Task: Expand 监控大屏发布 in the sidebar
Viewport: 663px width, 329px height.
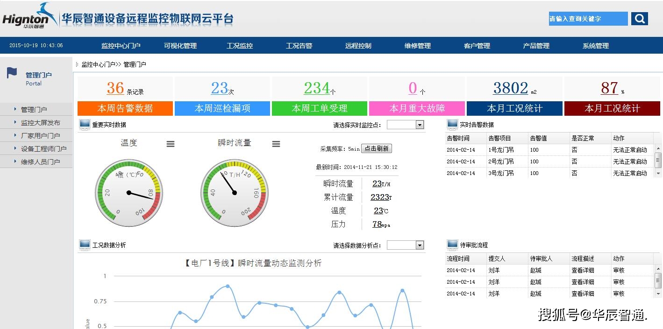Action: (36, 123)
